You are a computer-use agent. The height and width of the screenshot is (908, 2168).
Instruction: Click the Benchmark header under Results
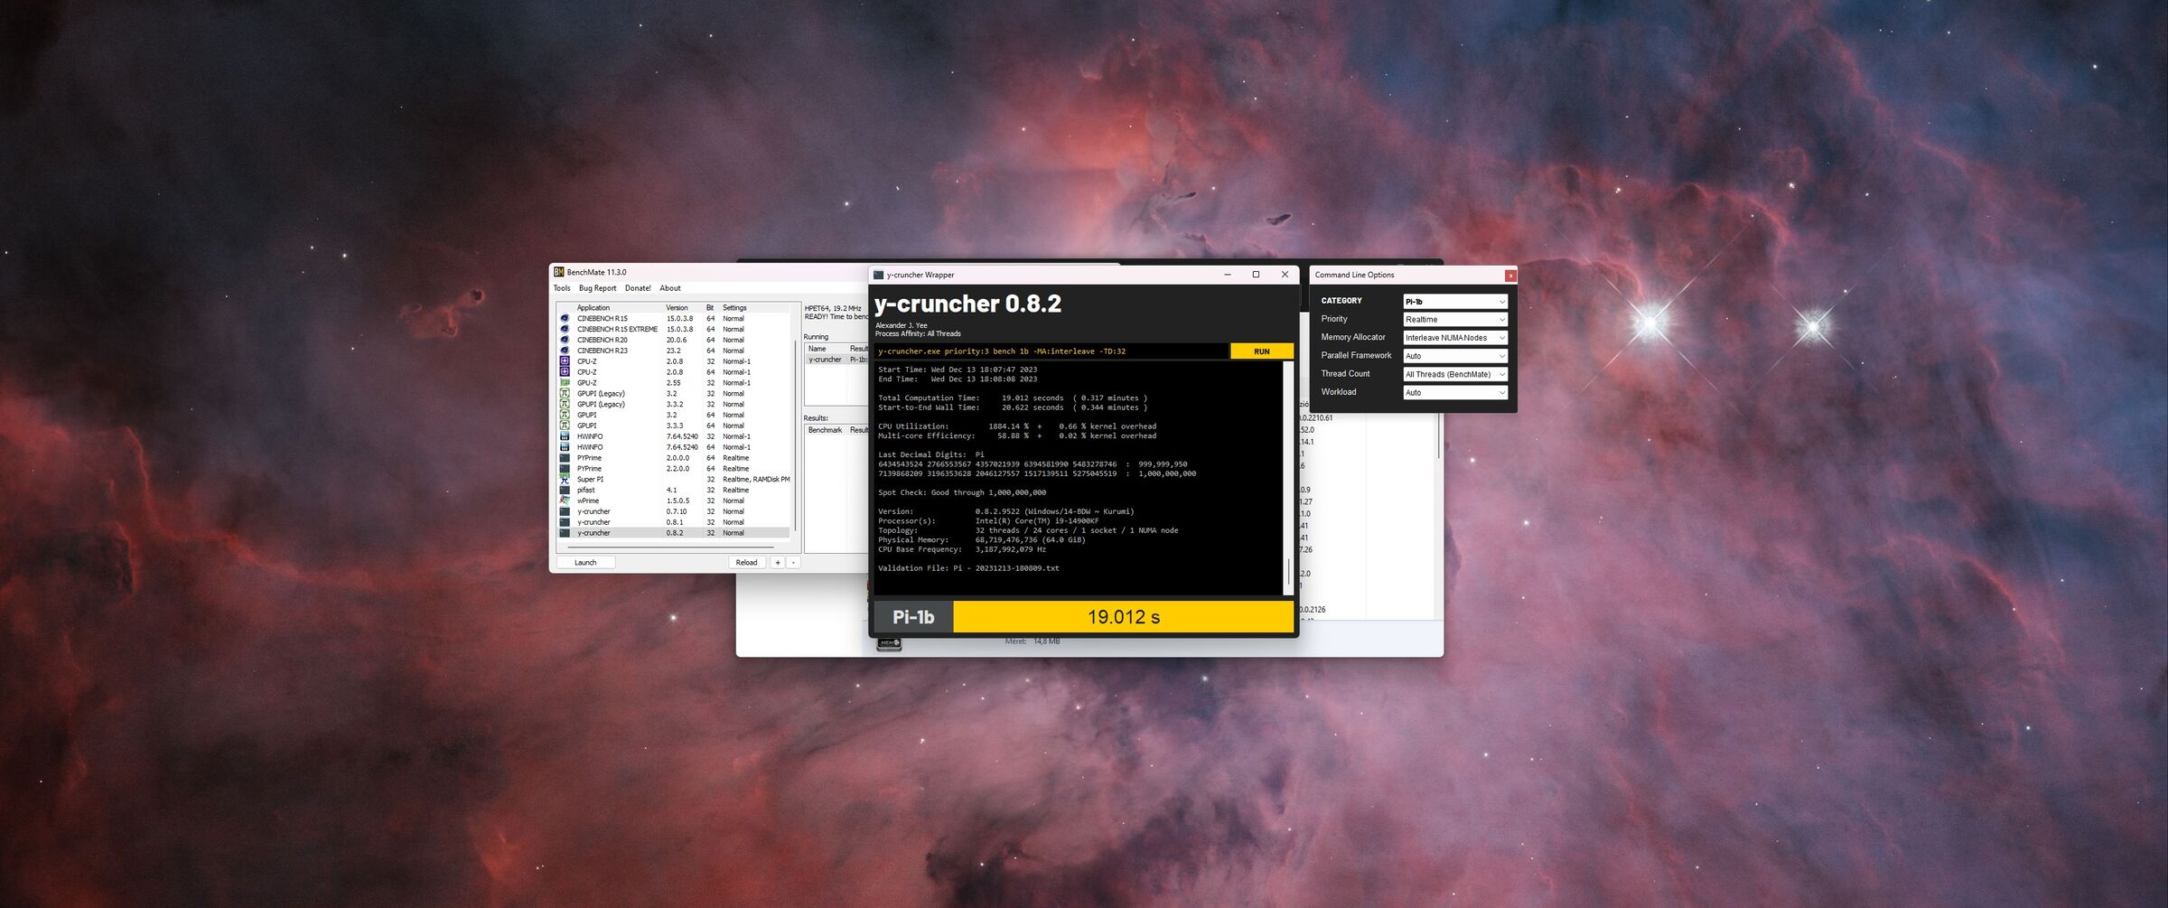(826, 430)
